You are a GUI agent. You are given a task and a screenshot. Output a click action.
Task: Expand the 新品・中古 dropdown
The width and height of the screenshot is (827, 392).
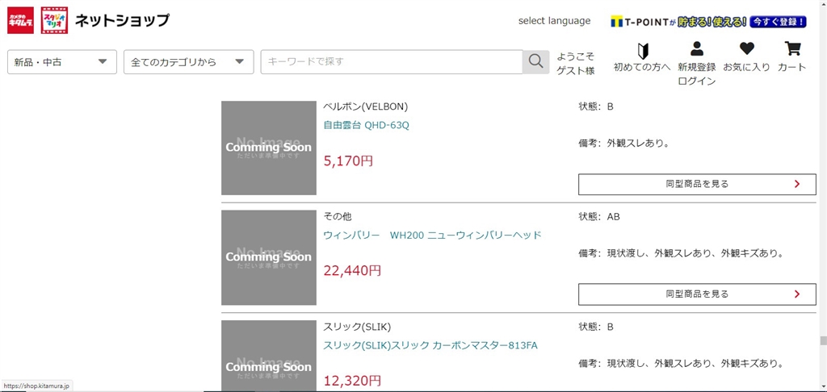click(x=62, y=62)
